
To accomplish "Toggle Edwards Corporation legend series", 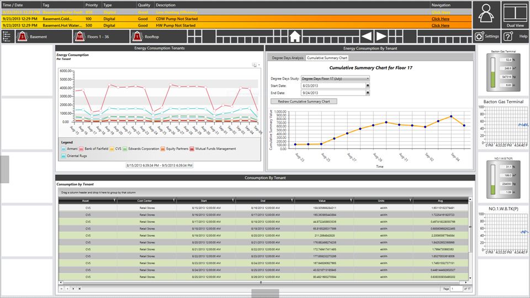I will tap(141, 148).
